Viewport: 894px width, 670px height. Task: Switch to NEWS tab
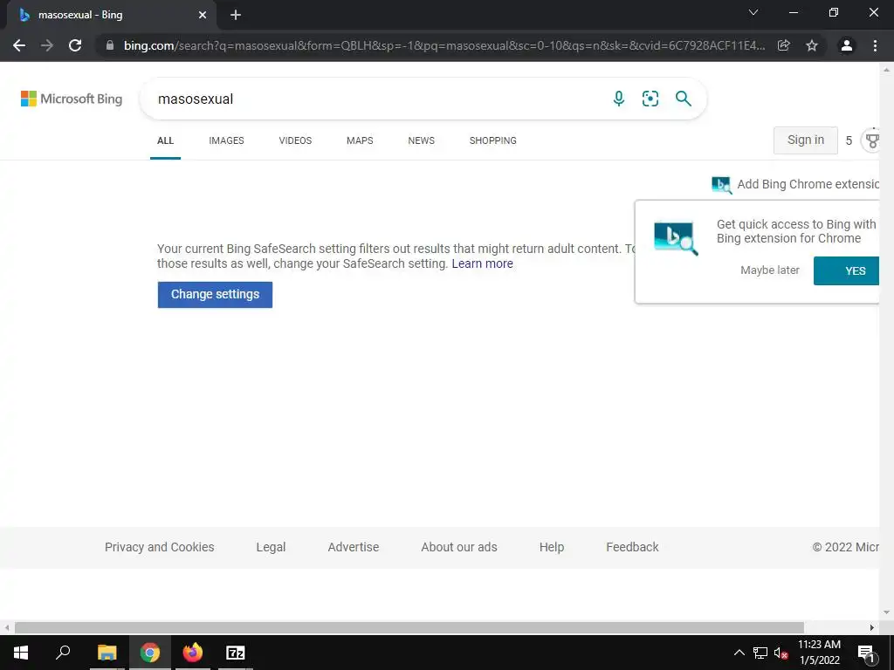(x=422, y=140)
